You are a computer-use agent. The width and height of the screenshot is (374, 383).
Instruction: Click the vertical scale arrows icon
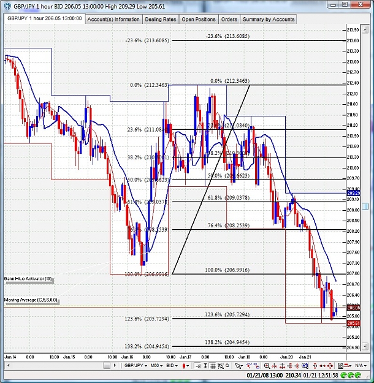pos(315,366)
